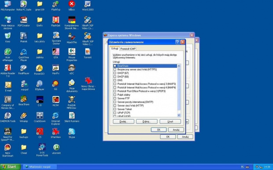Select the Nero StartSmart icon
The width and height of the screenshot is (273, 170).
click(7, 150)
